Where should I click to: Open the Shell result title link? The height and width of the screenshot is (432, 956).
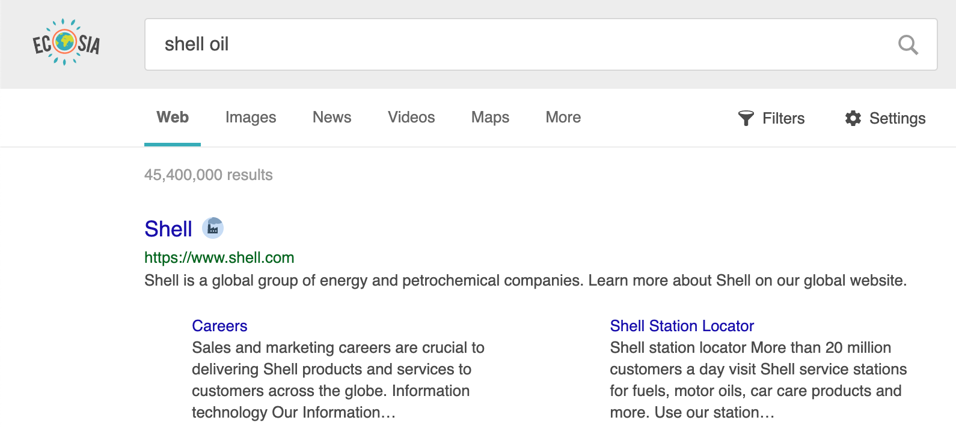tap(168, 229)
